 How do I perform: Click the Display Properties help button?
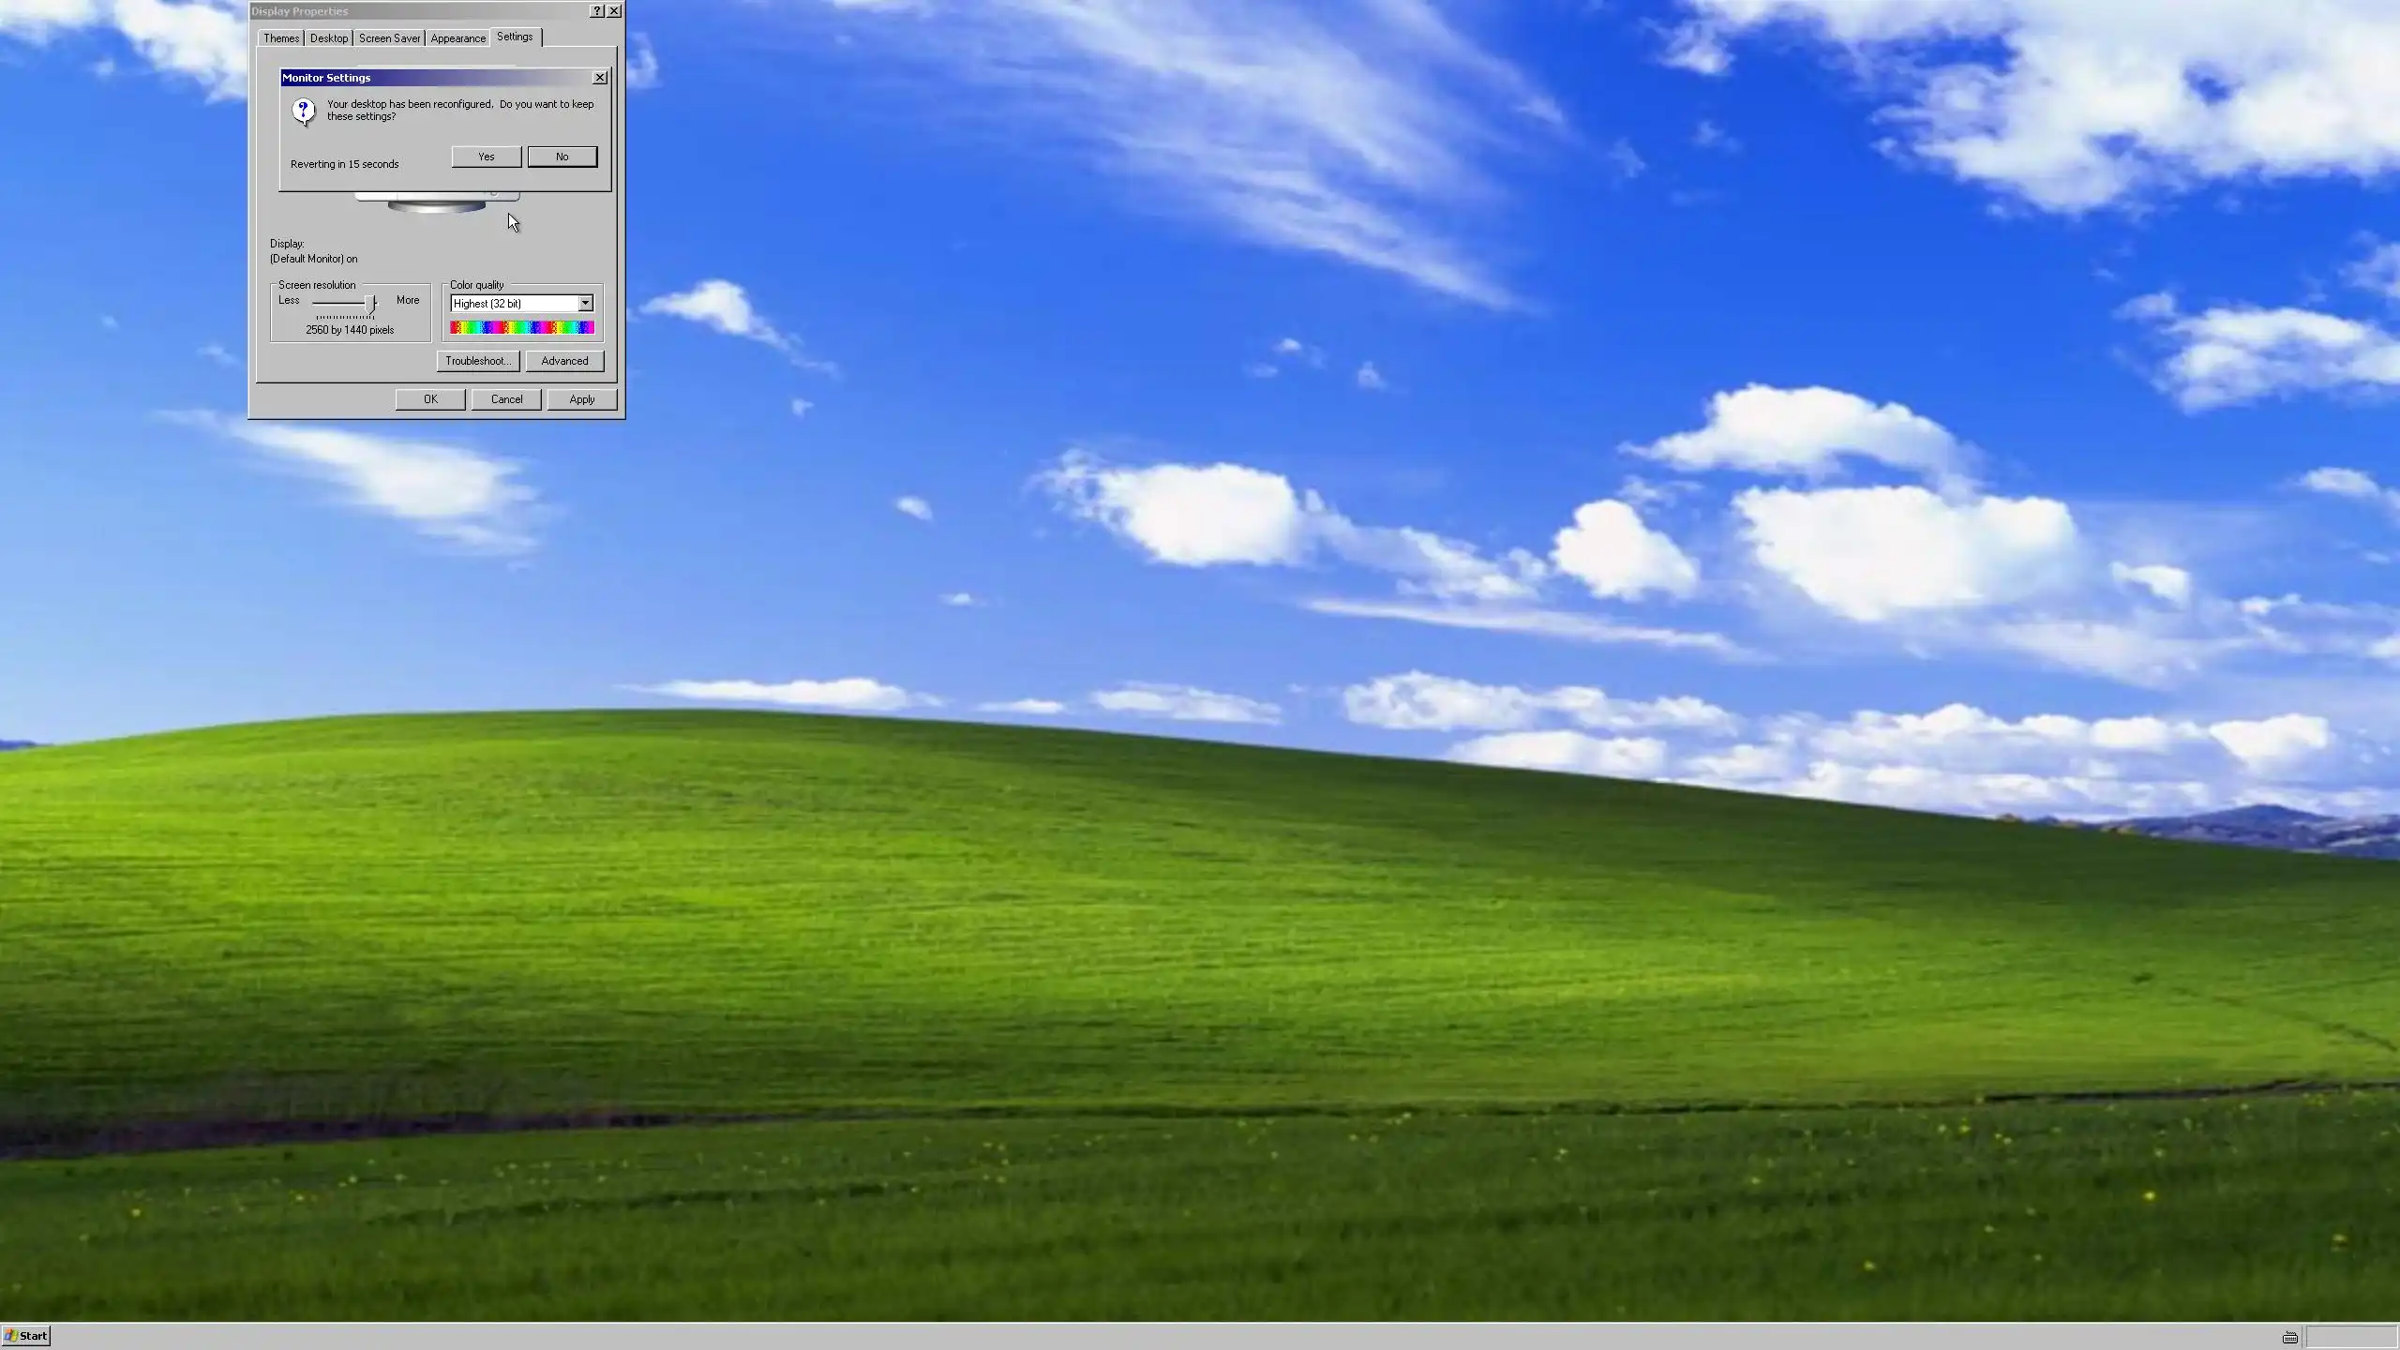click(597, 11)
